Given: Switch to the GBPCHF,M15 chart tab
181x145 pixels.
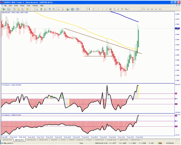Looking at the screenshot, I should [x=136, y=140].
